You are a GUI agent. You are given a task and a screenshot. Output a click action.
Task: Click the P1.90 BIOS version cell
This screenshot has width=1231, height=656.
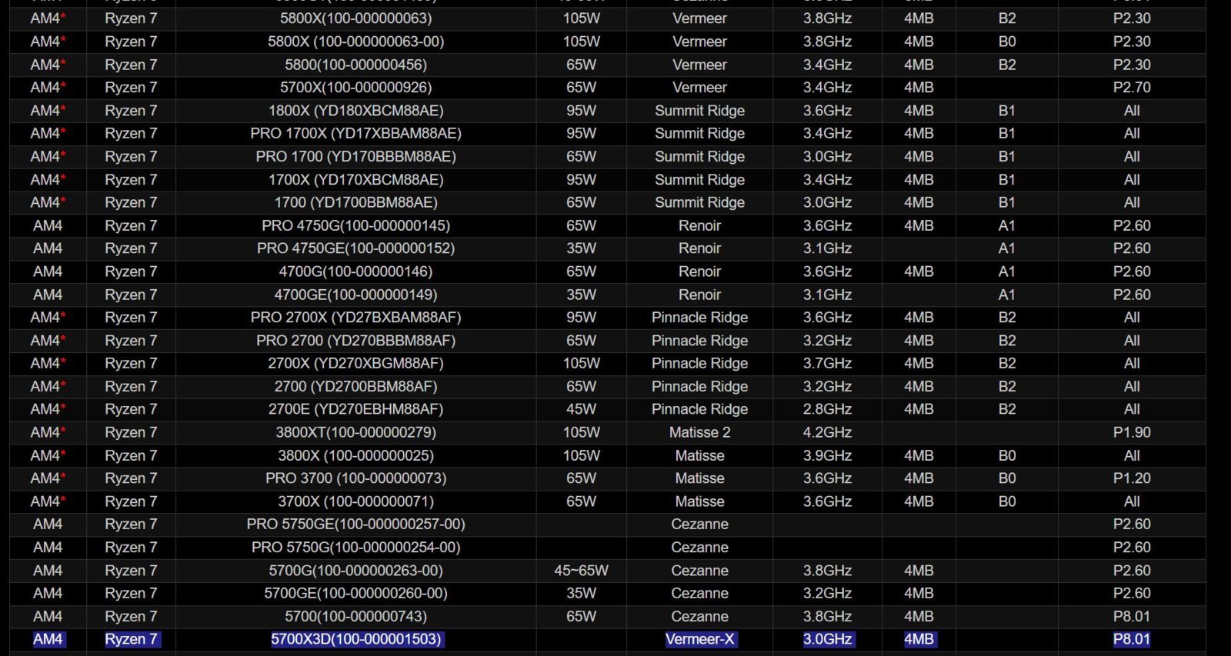click(1132, 432)
